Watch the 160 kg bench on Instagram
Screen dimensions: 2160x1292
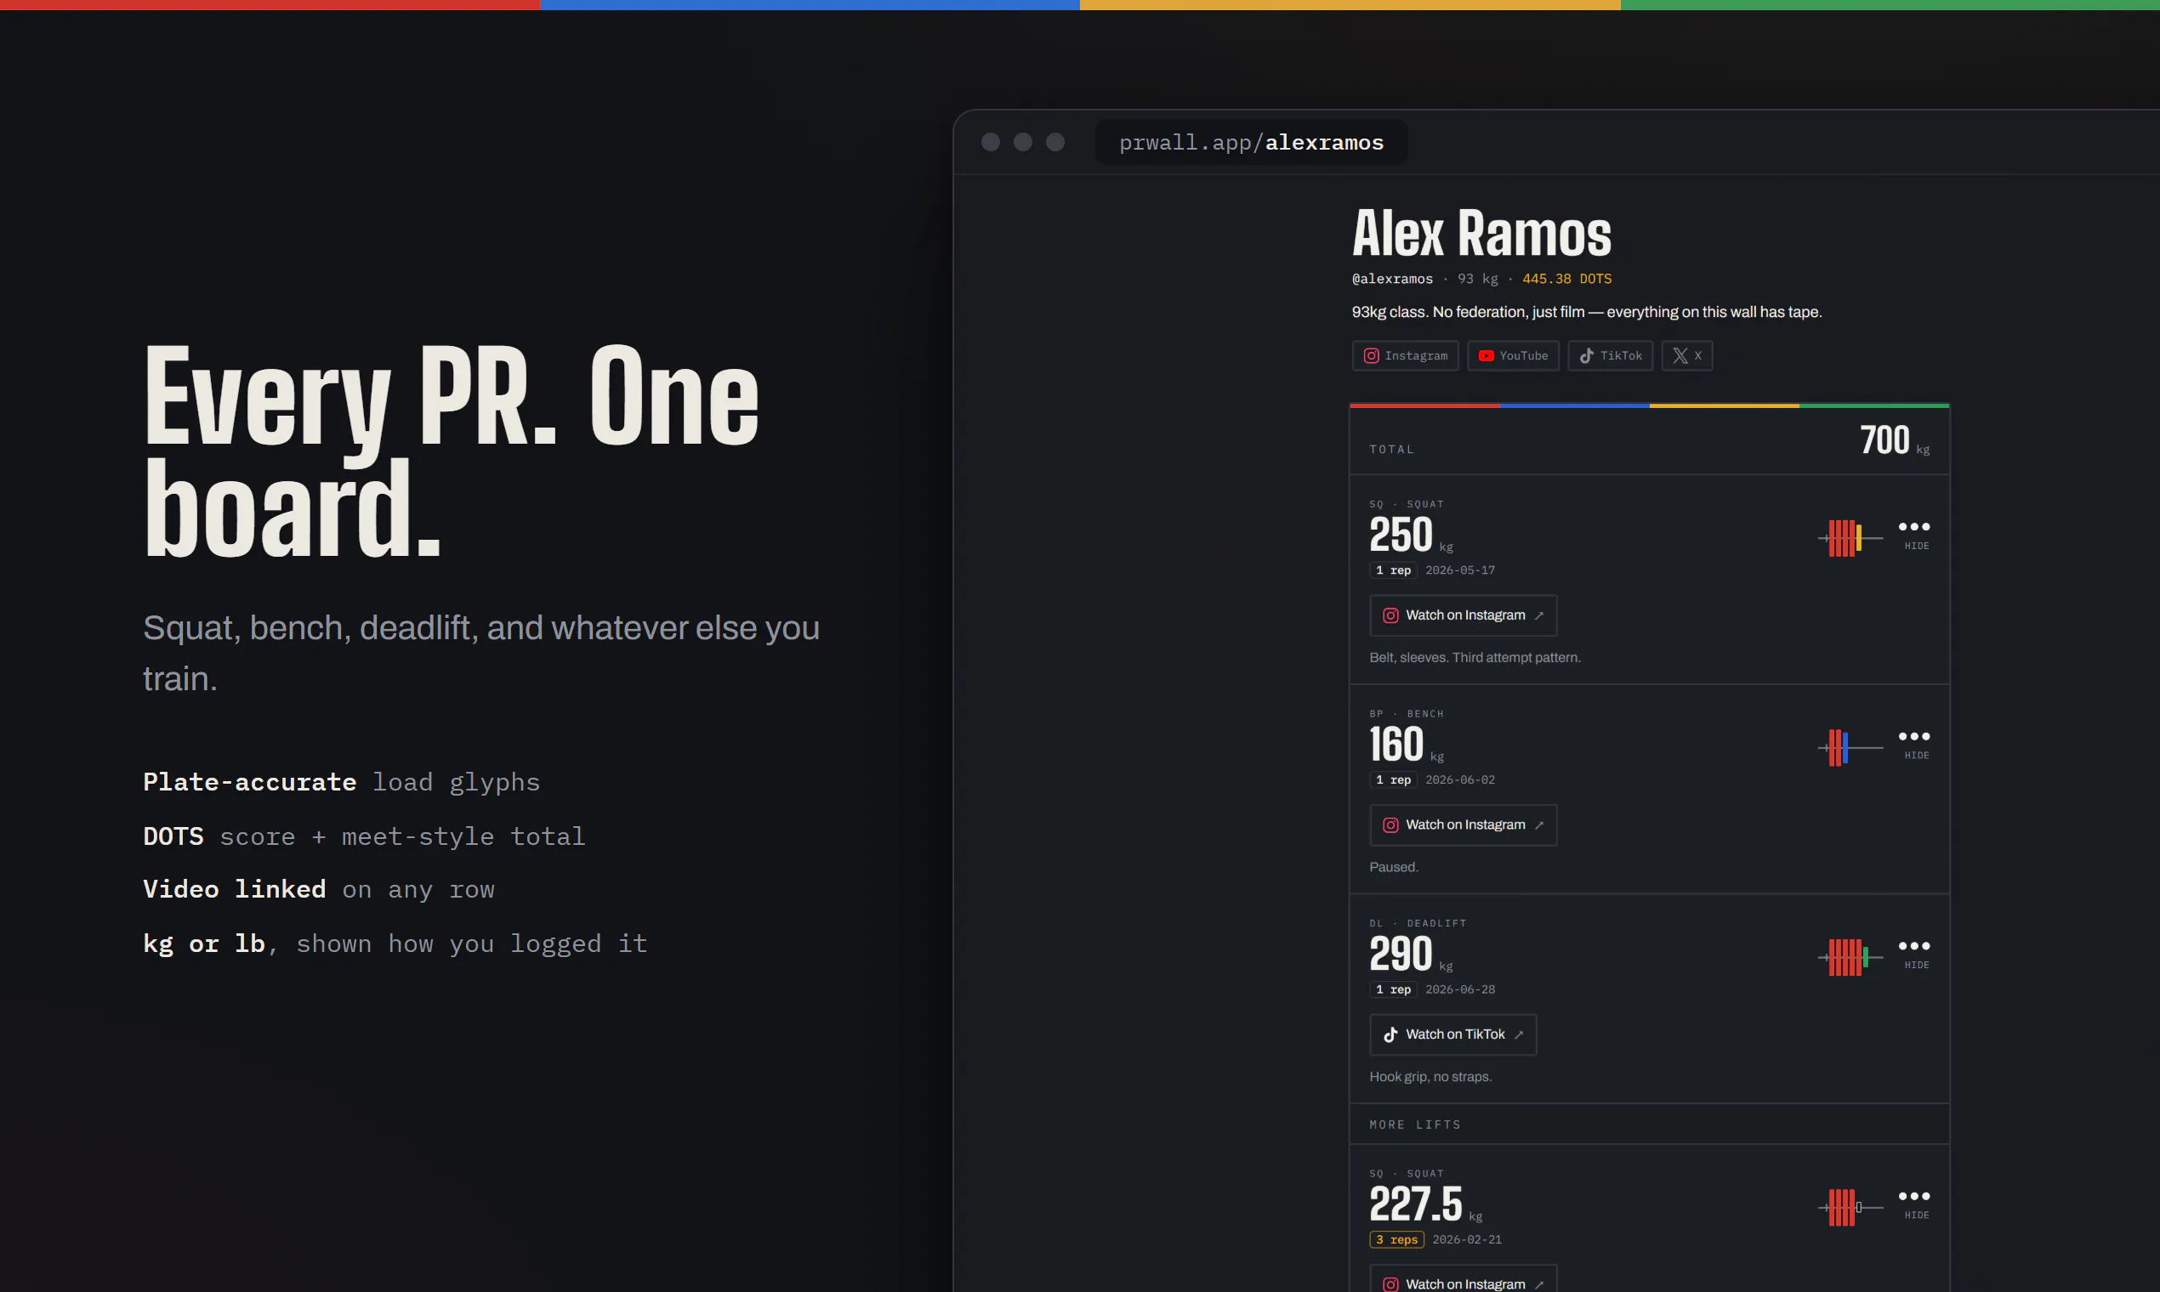(x=1464, y=824)
